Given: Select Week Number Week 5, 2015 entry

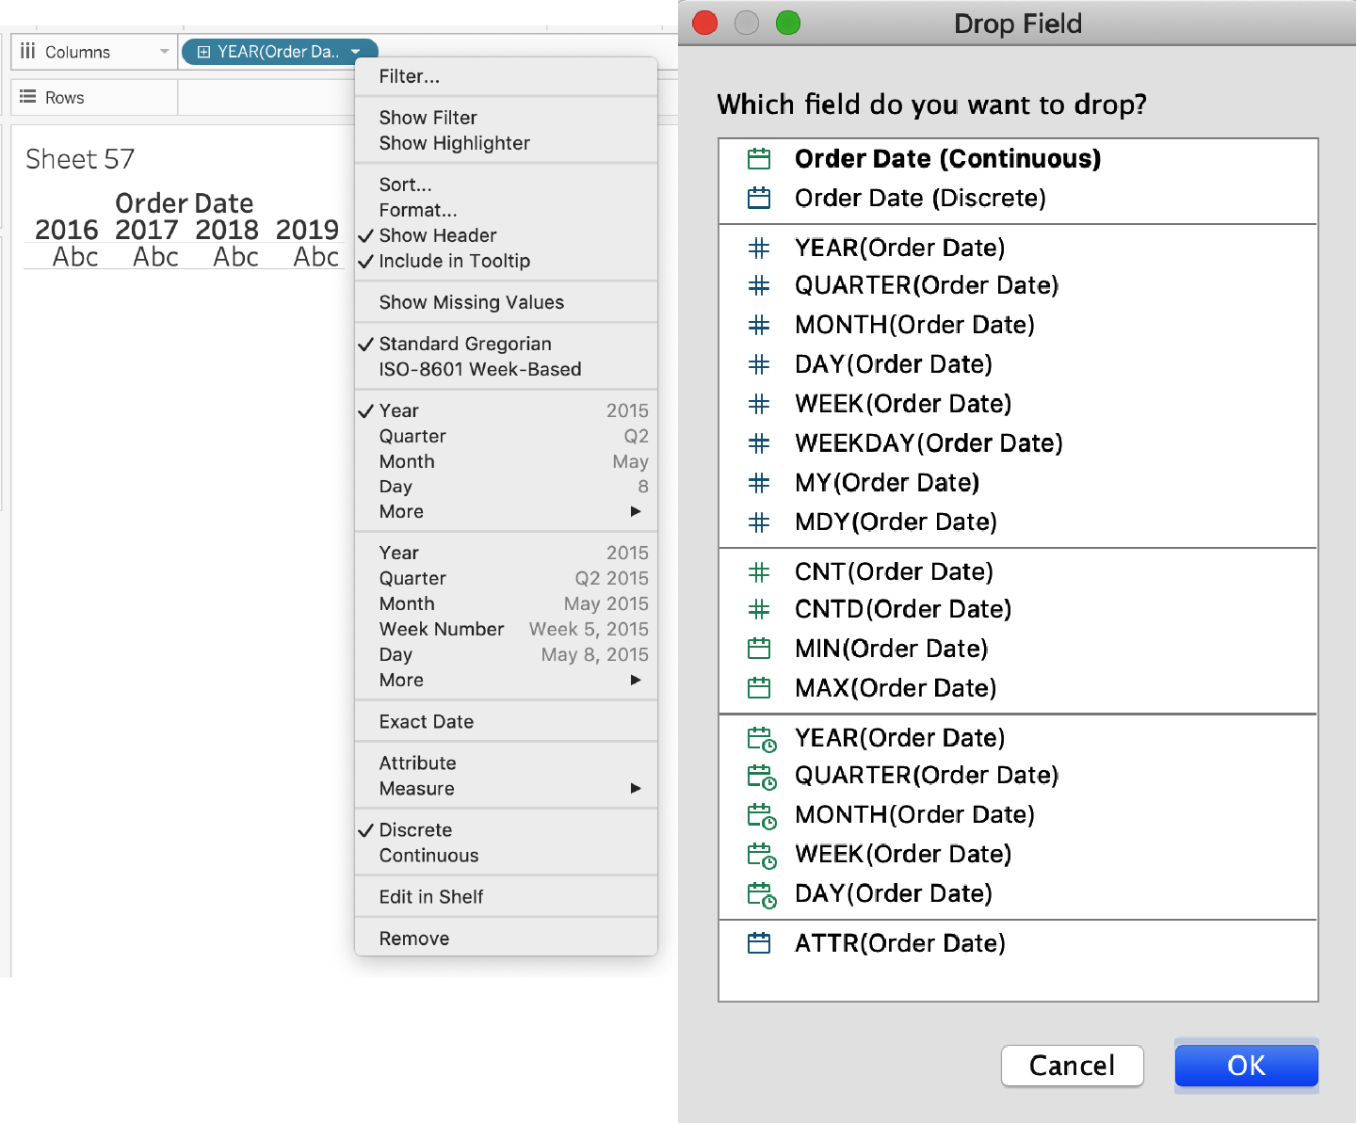Looking at the screenshot, I should 506,629.
